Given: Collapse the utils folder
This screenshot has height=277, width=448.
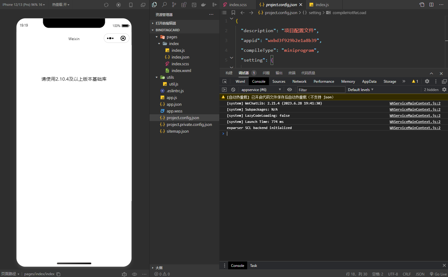Looking at the screenshot, I should pyautogui.click(x=157, y=78).
